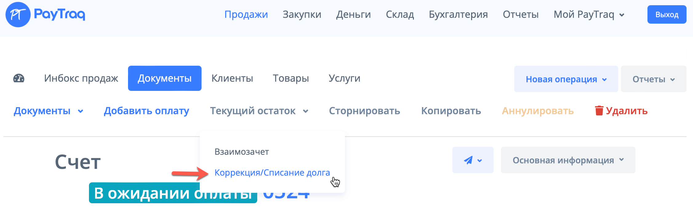This screenshot has width=693, height=210.
Task: Expand the blue Документы submenu
Action: tap(48, 111)
